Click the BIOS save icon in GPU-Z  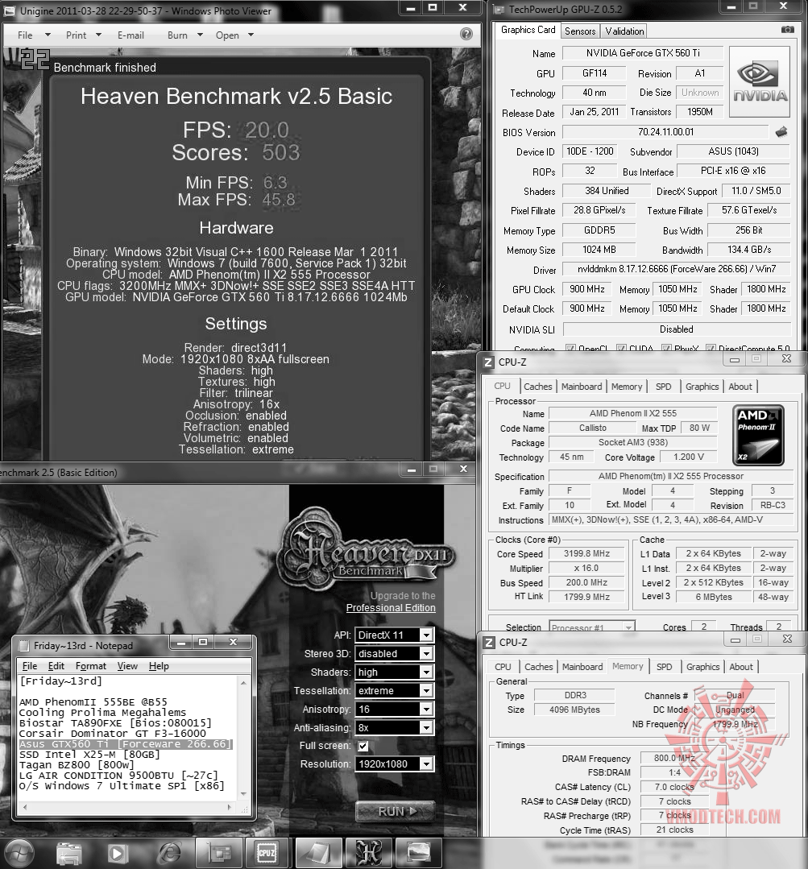(x=781, y=132)
